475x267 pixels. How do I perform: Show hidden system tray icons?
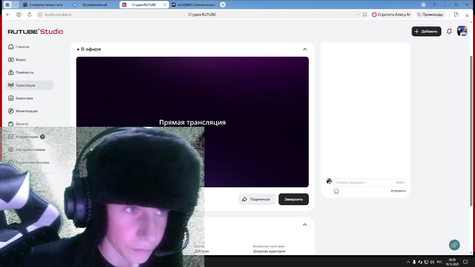click(408, 262)
